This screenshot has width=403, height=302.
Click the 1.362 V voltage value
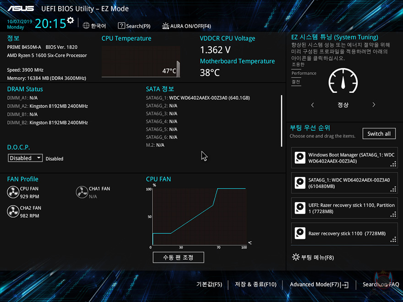click(215, 50)
